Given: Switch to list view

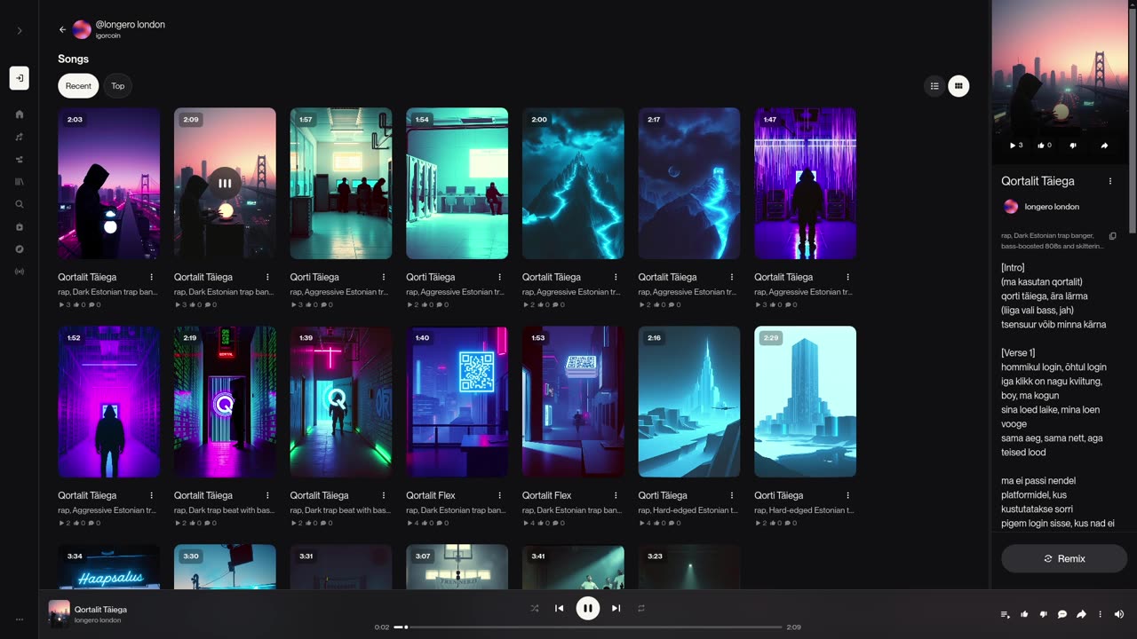Looking at the screenshot, I should (x=934, y=86).
